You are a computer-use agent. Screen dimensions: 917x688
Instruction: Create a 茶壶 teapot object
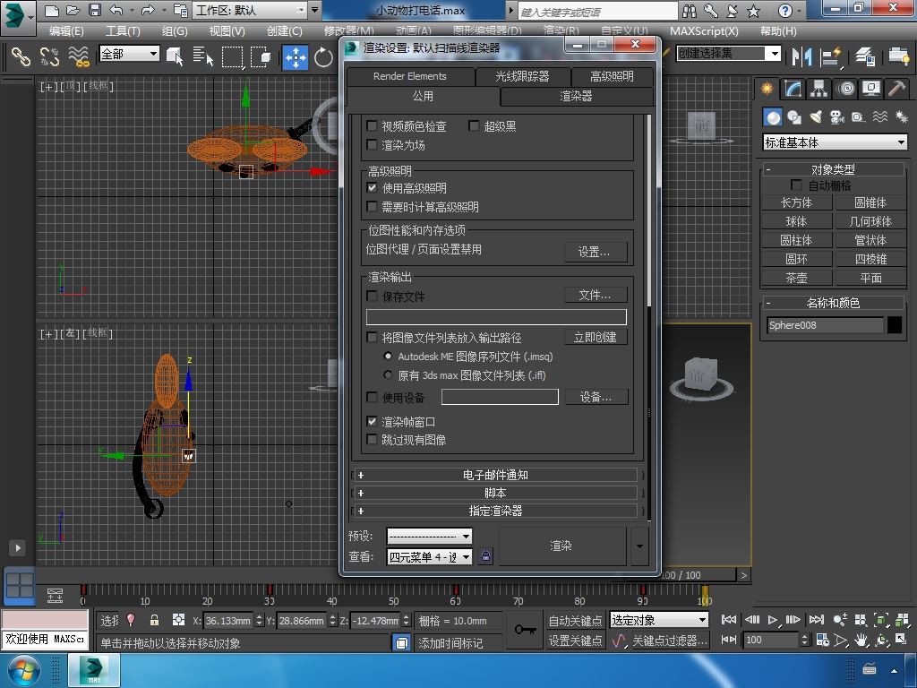[x=796, y=278]
